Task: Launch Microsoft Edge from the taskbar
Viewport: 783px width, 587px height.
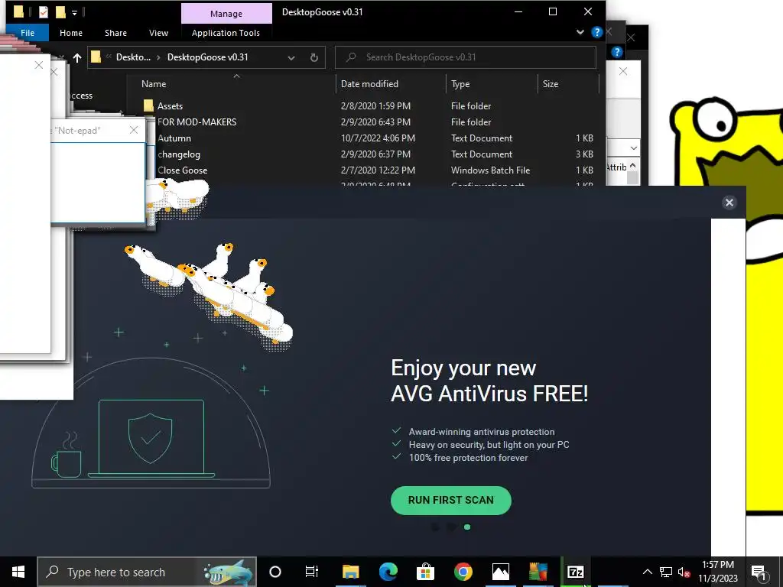Action: pyautogui.click(x=388, y=572)
